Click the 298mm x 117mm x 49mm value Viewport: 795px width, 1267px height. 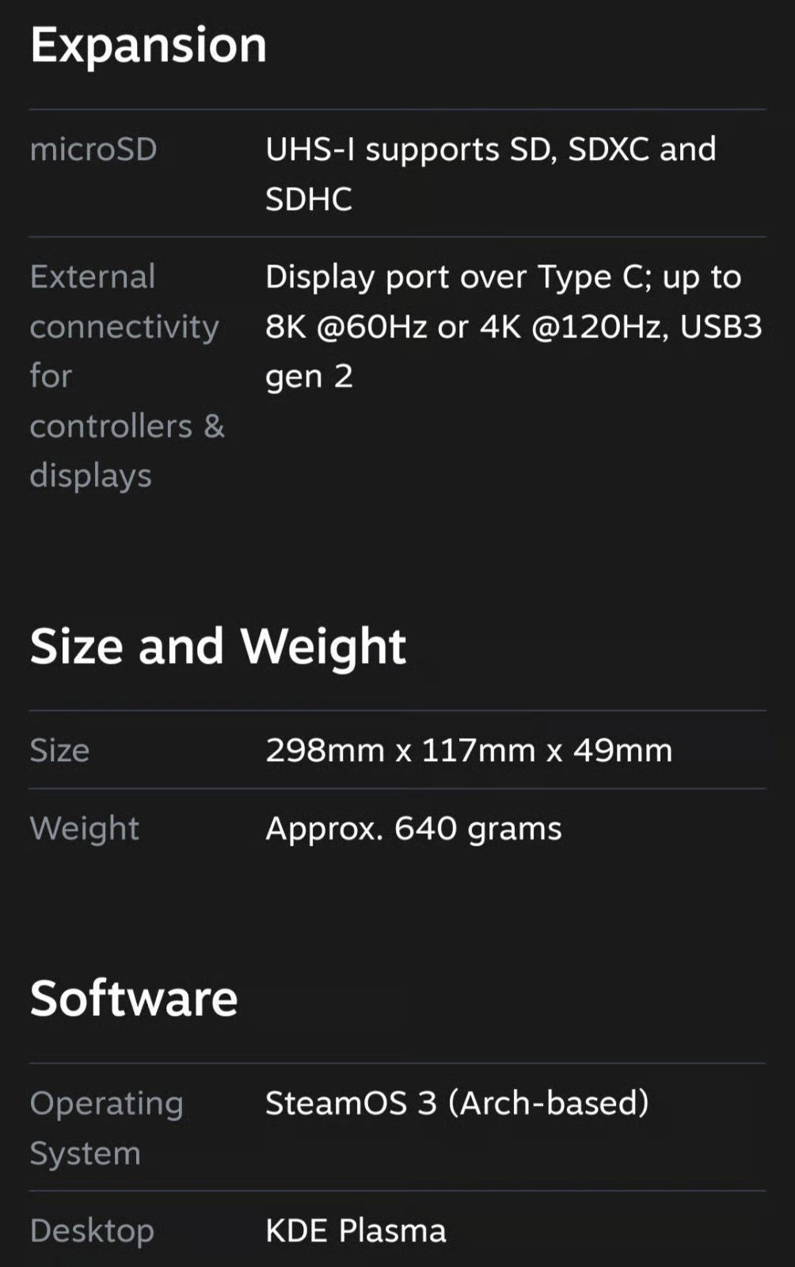pyautogui.click(x=469, y=750)
